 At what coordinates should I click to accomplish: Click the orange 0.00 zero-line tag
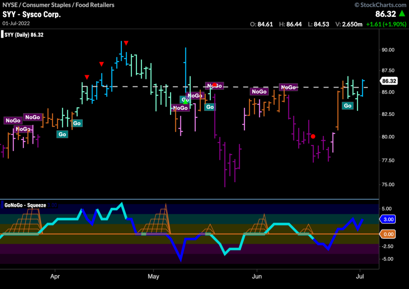pyautogui.click(x=388, y=234)
